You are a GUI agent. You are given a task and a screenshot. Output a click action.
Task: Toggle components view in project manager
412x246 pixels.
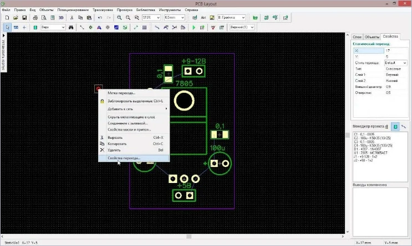click(395, 127)
